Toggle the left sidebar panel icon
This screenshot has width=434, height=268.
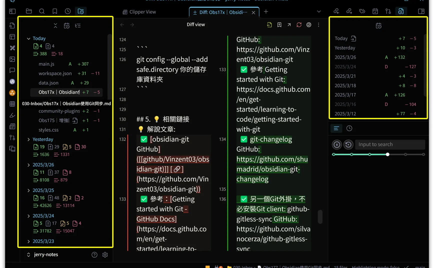coord(12,11)
